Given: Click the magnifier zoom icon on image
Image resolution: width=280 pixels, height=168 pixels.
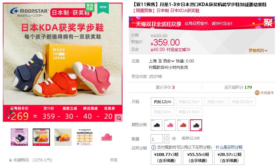Looking at the screenshot, I should click(119, 118).
